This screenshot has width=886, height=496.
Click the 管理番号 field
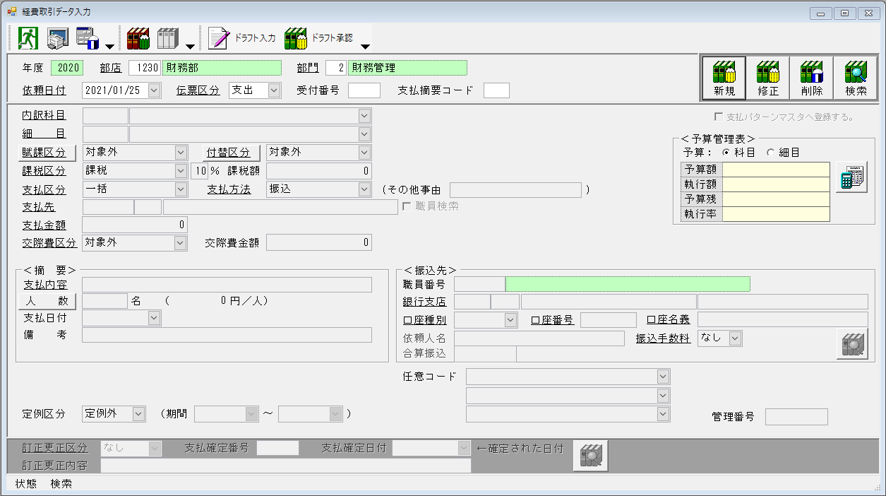tap(796, 417)
